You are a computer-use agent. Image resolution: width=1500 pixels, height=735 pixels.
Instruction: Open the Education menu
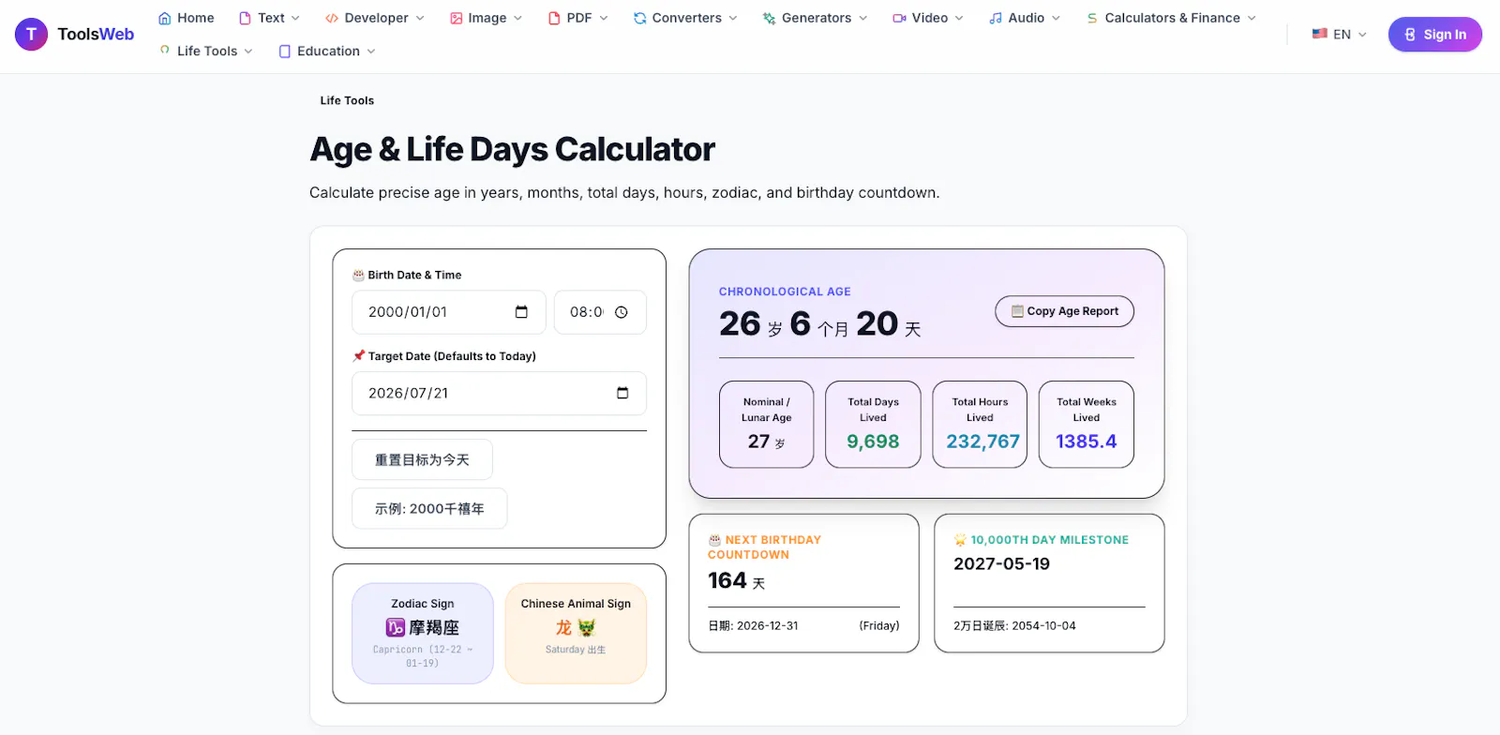tap(327, 52)
